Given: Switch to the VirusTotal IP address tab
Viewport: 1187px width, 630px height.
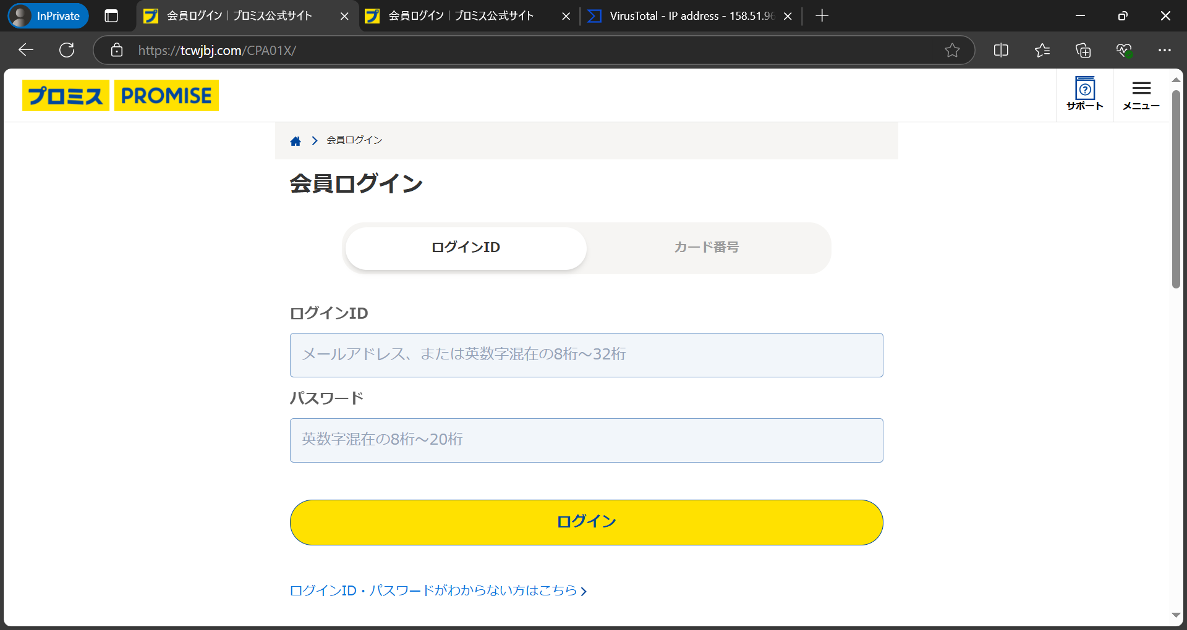Looking at the screenshot, I should [x=683, y=16].
